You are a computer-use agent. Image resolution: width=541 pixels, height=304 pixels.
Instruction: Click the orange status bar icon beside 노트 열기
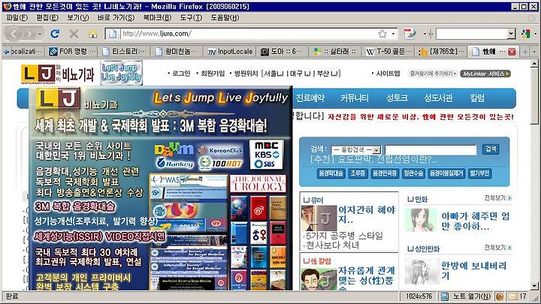499,296
